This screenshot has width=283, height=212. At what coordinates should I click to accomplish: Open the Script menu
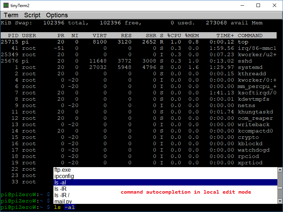coord(32,15)
